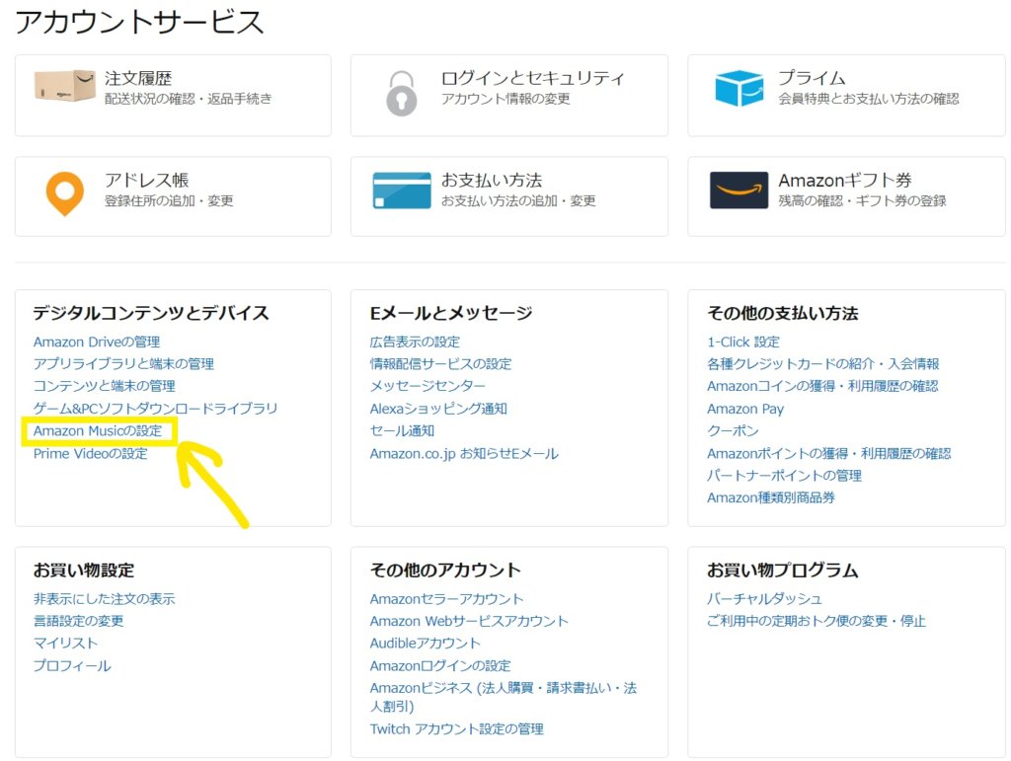The image size is (1011, 761).
Task: Click Eメールとメッセージ section heading
Action: pyautogui.click(x=451, y=313)
